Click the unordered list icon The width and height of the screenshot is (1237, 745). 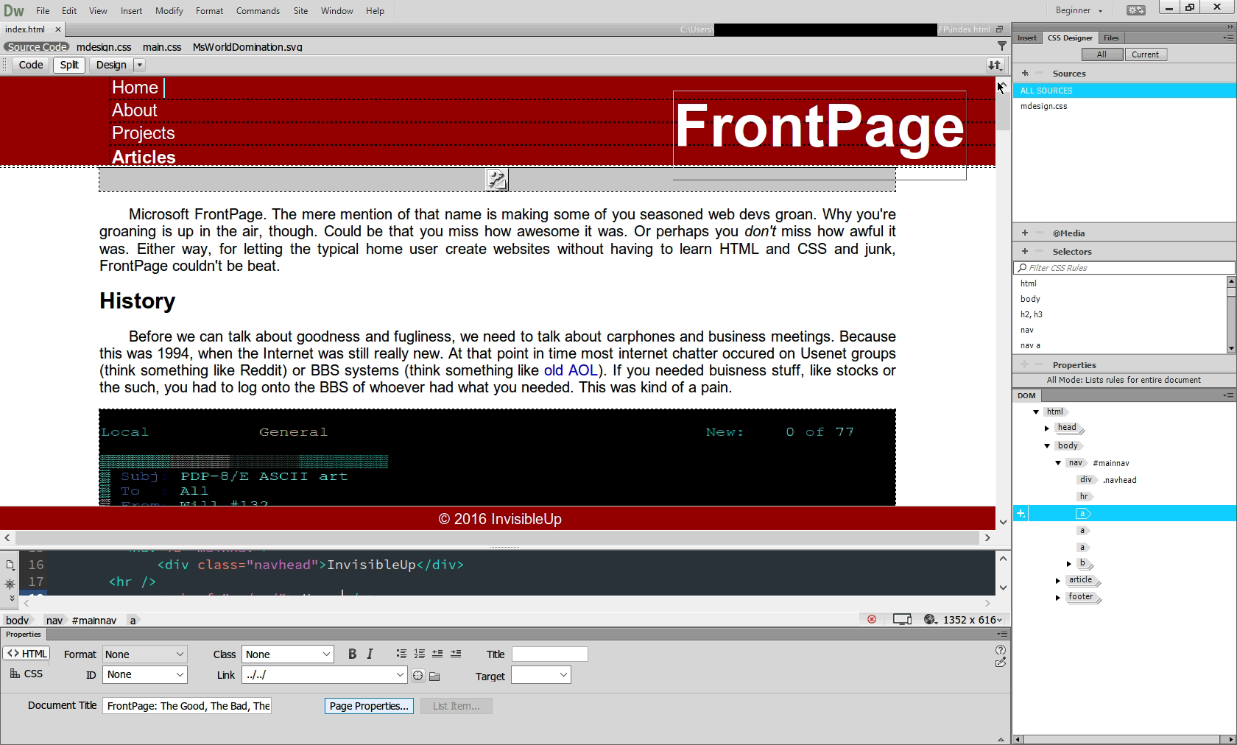[401, 654]
